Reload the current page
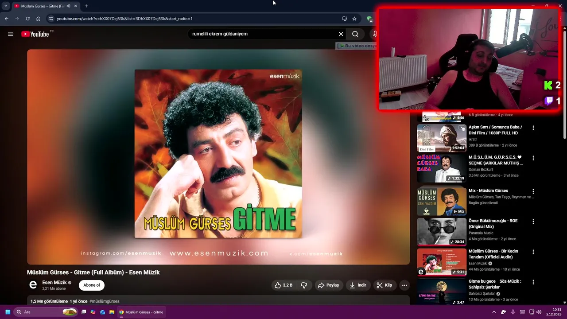This screenshot has width=567, height=319. click(27, 19)
